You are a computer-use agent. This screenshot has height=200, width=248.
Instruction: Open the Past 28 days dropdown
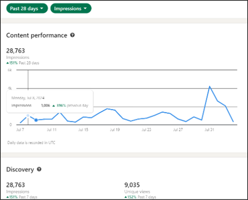(27, 8)
